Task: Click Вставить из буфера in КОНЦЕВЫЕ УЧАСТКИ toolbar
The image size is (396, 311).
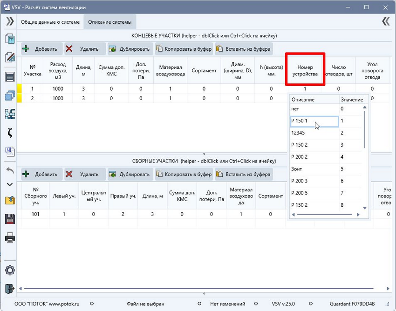Action: (244, 49)
